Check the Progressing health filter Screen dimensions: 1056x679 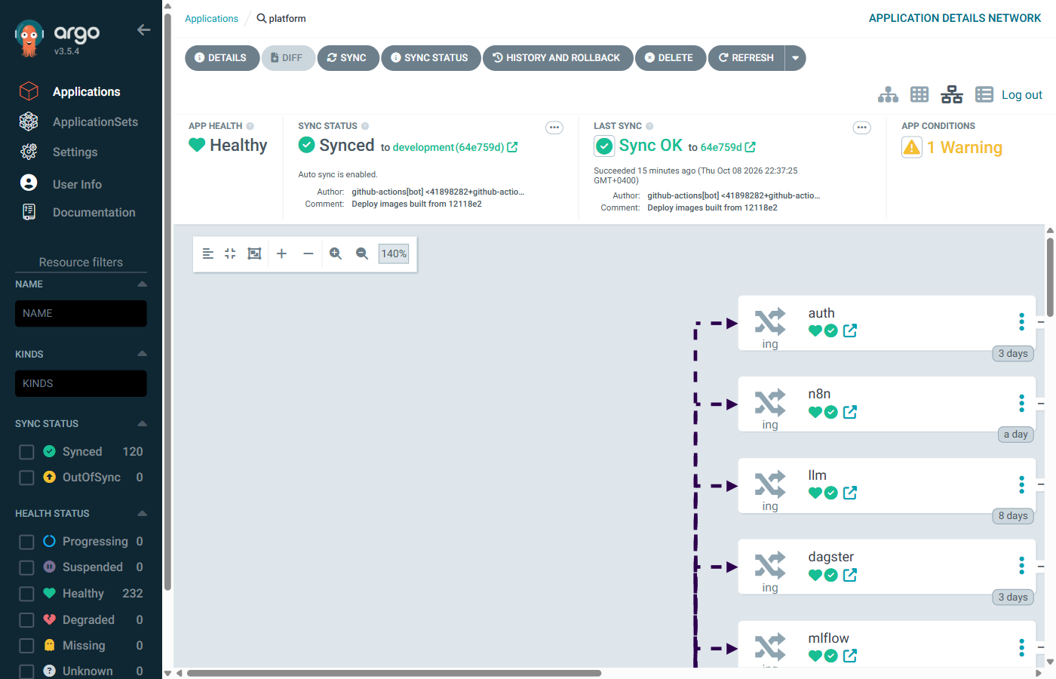26,542
